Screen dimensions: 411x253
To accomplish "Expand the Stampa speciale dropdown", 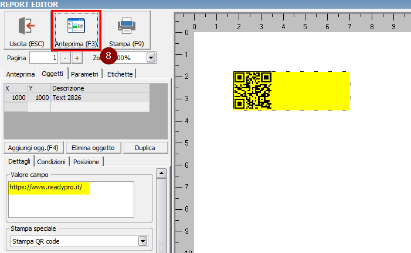I will pyautogui.click(x=142, y=241).
